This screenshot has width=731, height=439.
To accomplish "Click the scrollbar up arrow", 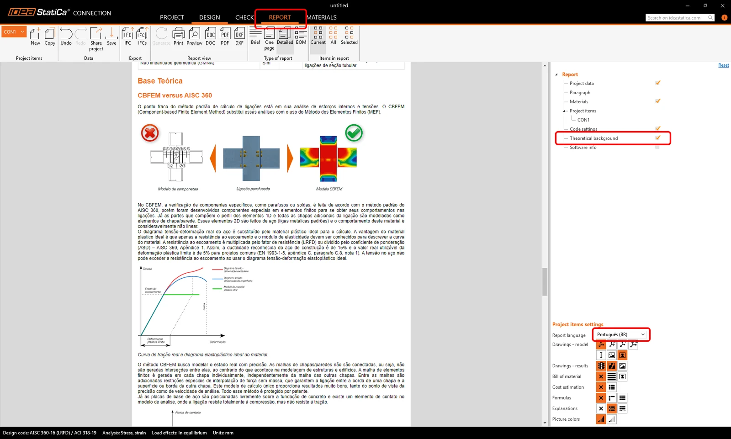I will (545, 66).
